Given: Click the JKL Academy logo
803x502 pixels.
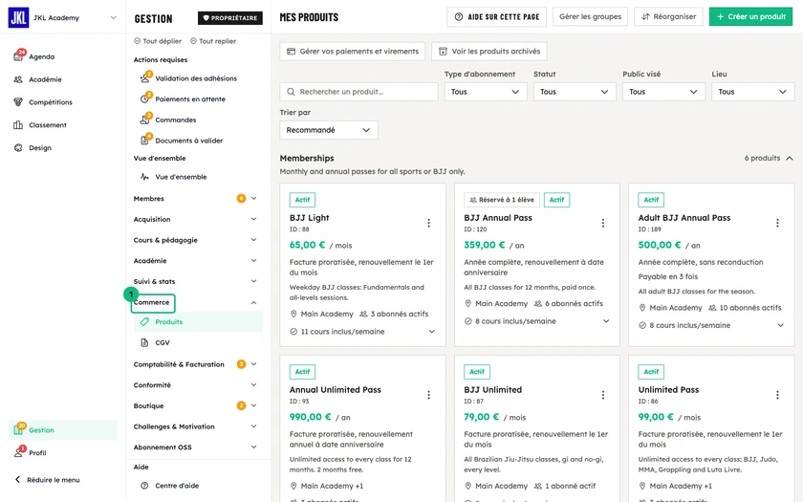Looking at the screenshot, I should coord(18,17).
